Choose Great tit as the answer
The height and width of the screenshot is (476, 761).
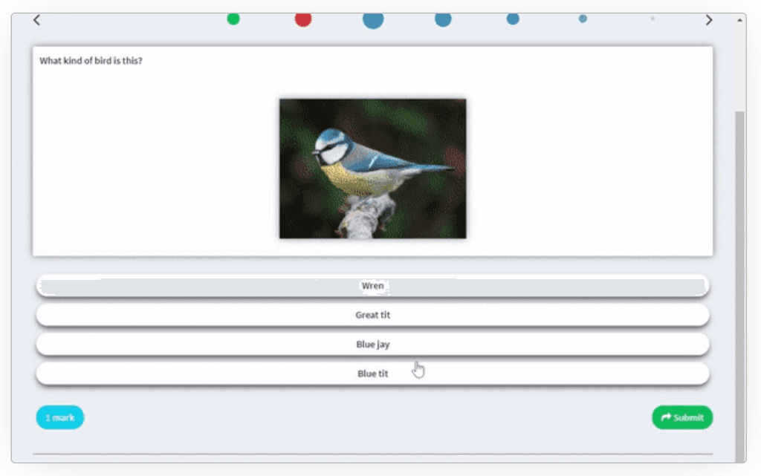click(x=372, y=315)
